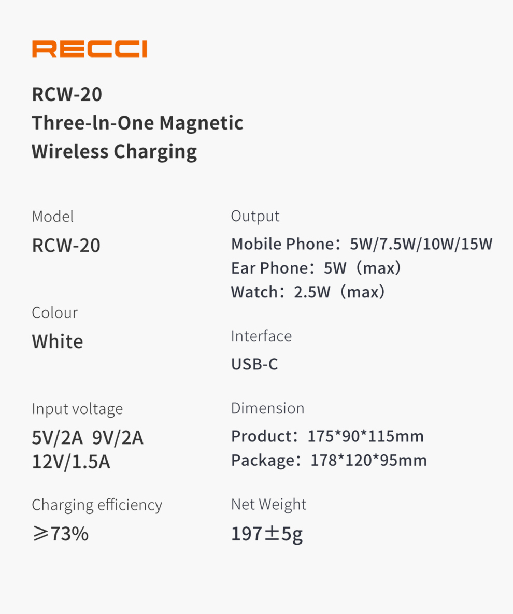The height and width of the screenshot is (614, 513).
Task: Click the orange RECCI logo
Action: point(89,49)
